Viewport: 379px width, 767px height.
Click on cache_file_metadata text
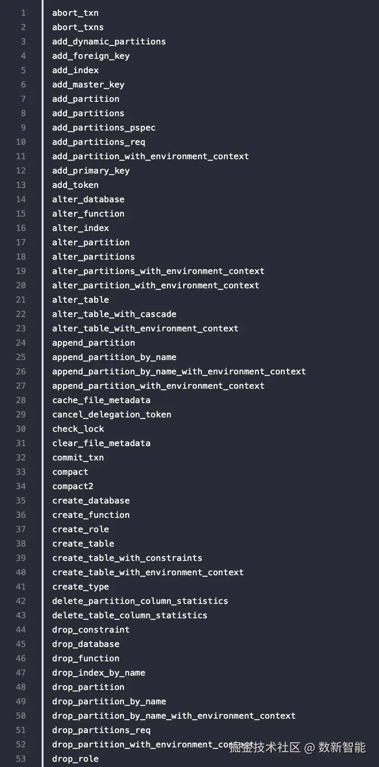[x=101, y=400]
